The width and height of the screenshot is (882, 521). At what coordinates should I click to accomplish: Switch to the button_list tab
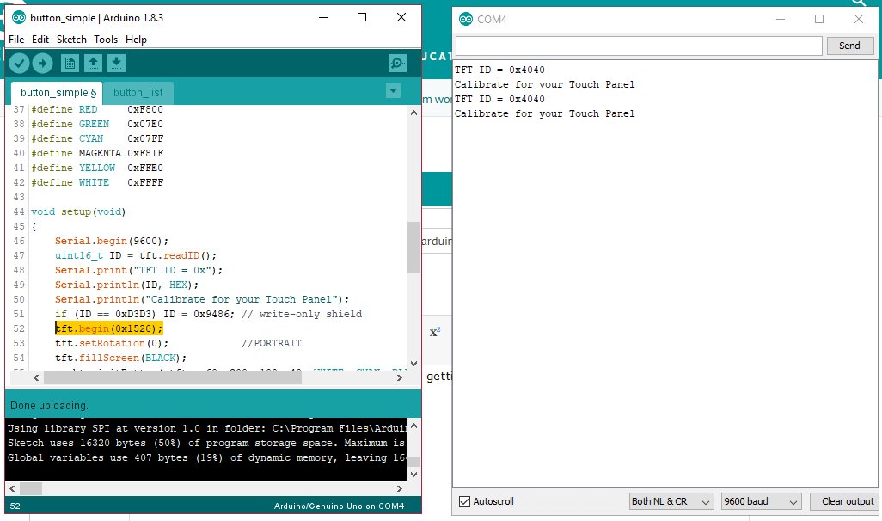(139, 92)
